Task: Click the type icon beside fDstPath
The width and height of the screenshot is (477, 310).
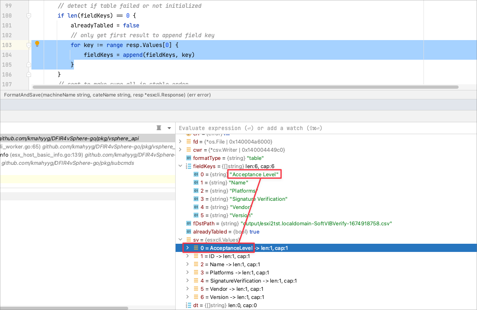Action: [x=189, y=224]
